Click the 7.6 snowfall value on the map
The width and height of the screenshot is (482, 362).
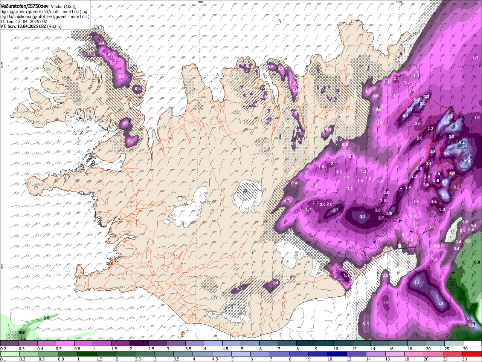(x=467, y=161)
